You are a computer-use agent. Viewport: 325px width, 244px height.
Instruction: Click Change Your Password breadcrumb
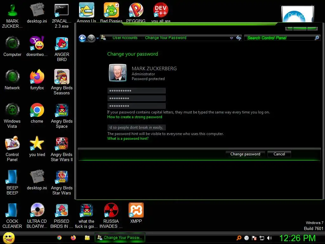pos(166,38)
